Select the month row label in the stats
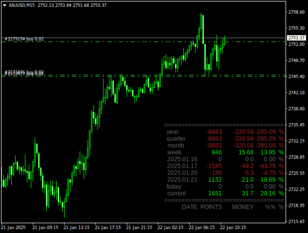Screen dimensions: 308x233 pos(176,146)
